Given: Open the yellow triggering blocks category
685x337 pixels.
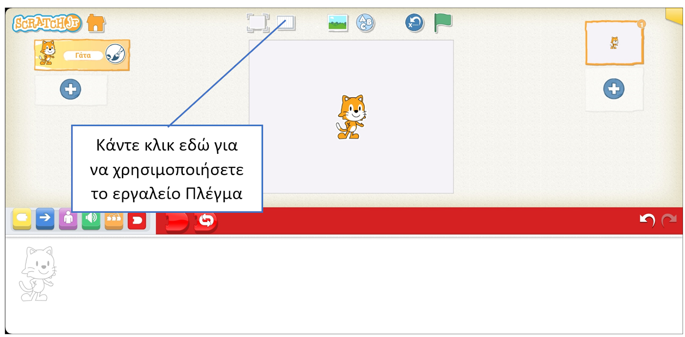Looking at the screenshot, I should click(22, 219).
